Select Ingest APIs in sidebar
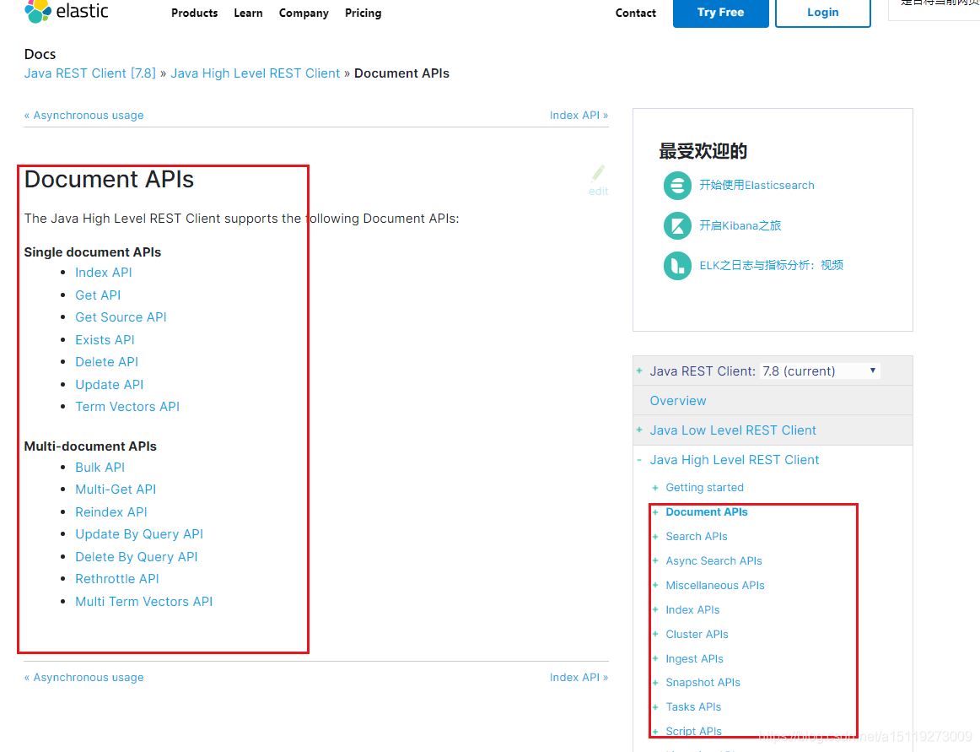Image resolution: width=980 pixels, height=752 pixels. point(694,658)
